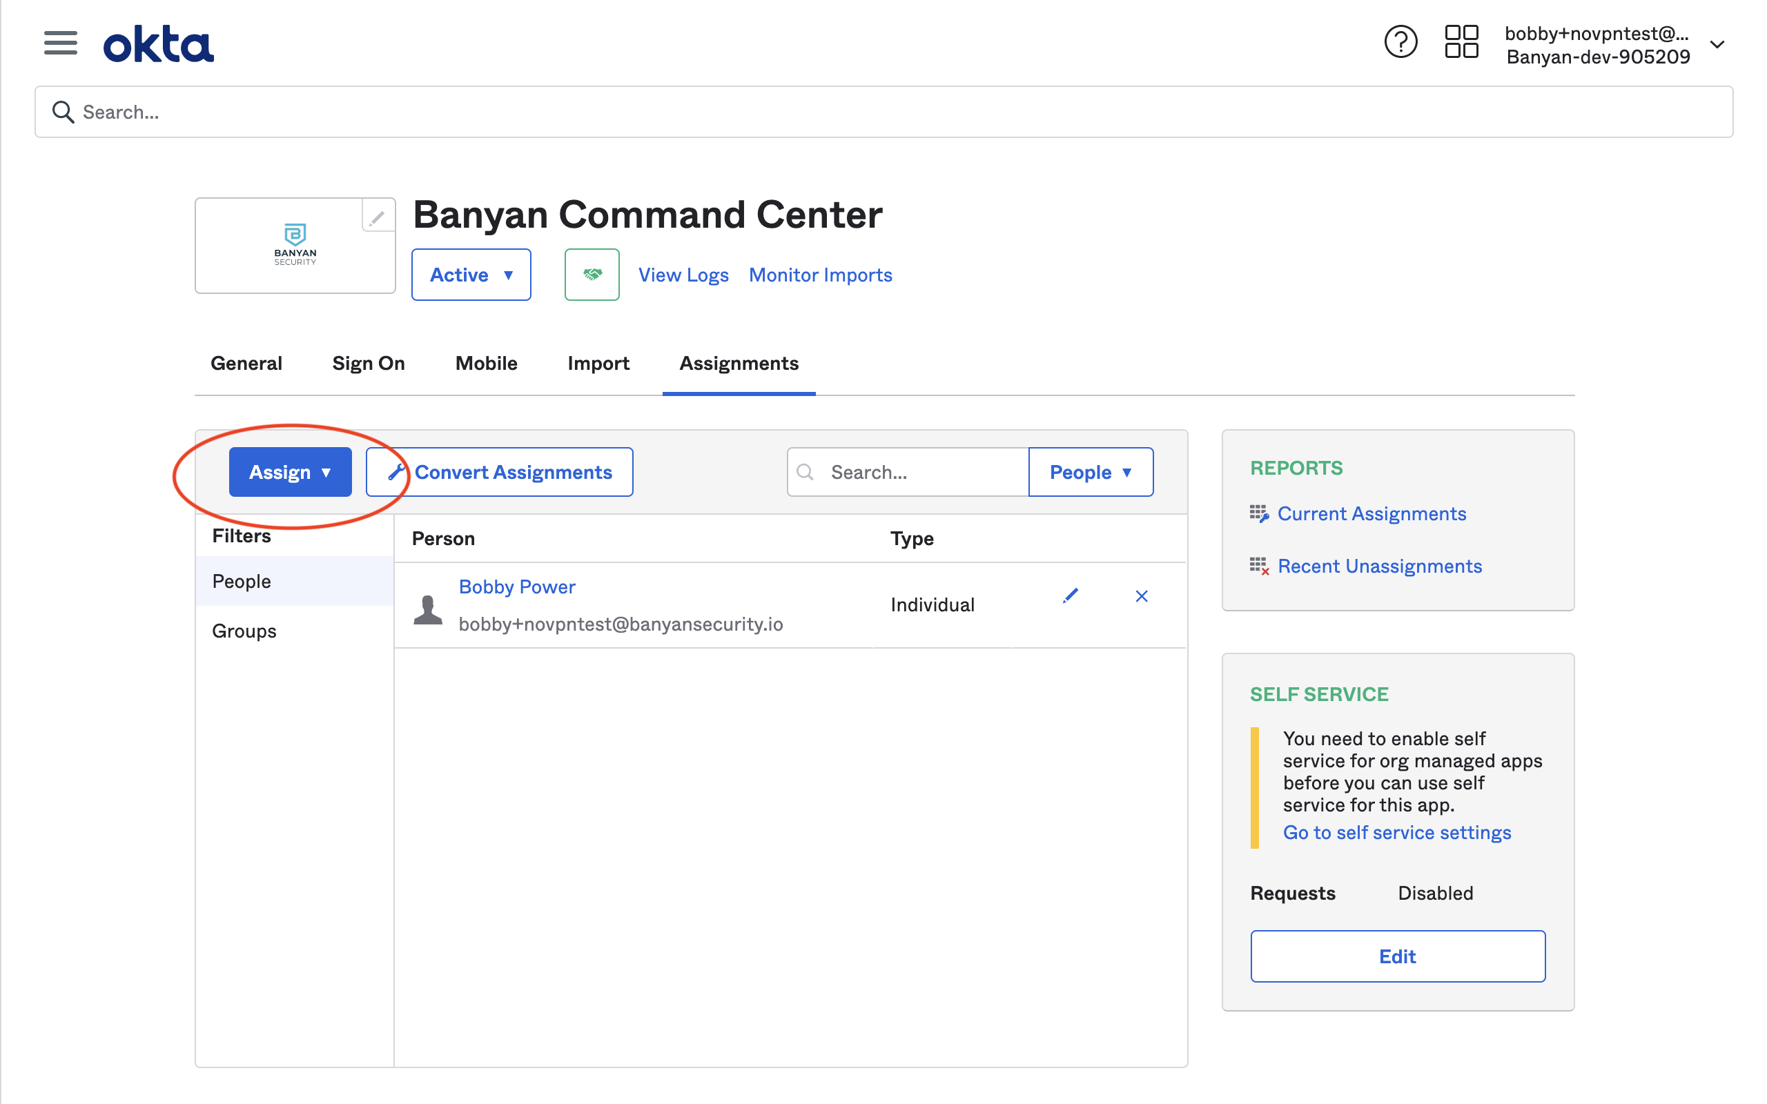
Task: Click Convert Assignments button
Action: pyautogui.click(x=500, y=472)
